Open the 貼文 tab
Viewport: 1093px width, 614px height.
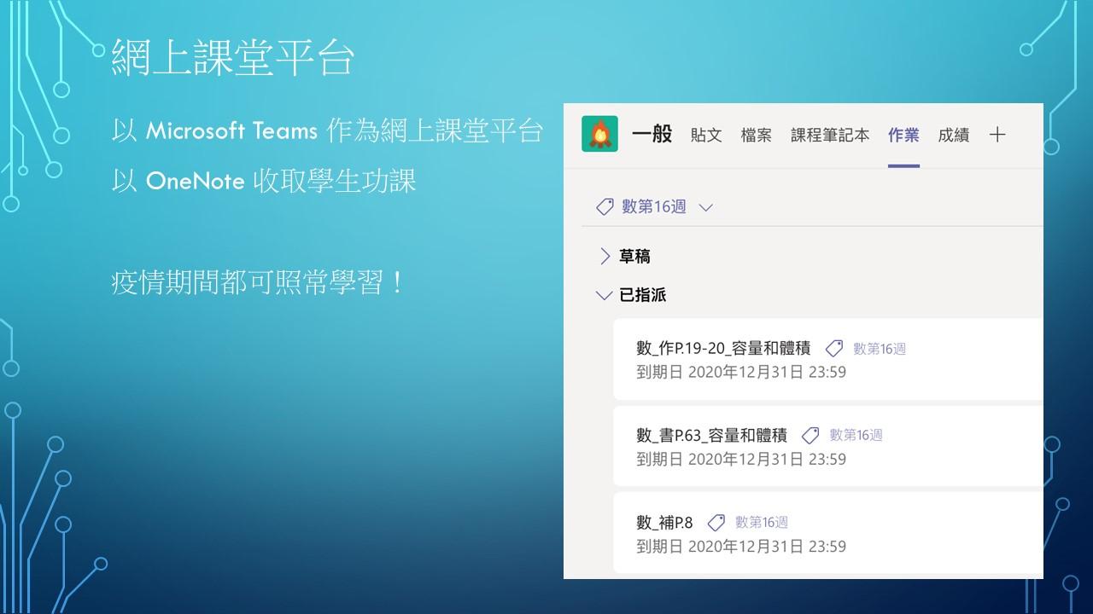click(x=706, y=135)
